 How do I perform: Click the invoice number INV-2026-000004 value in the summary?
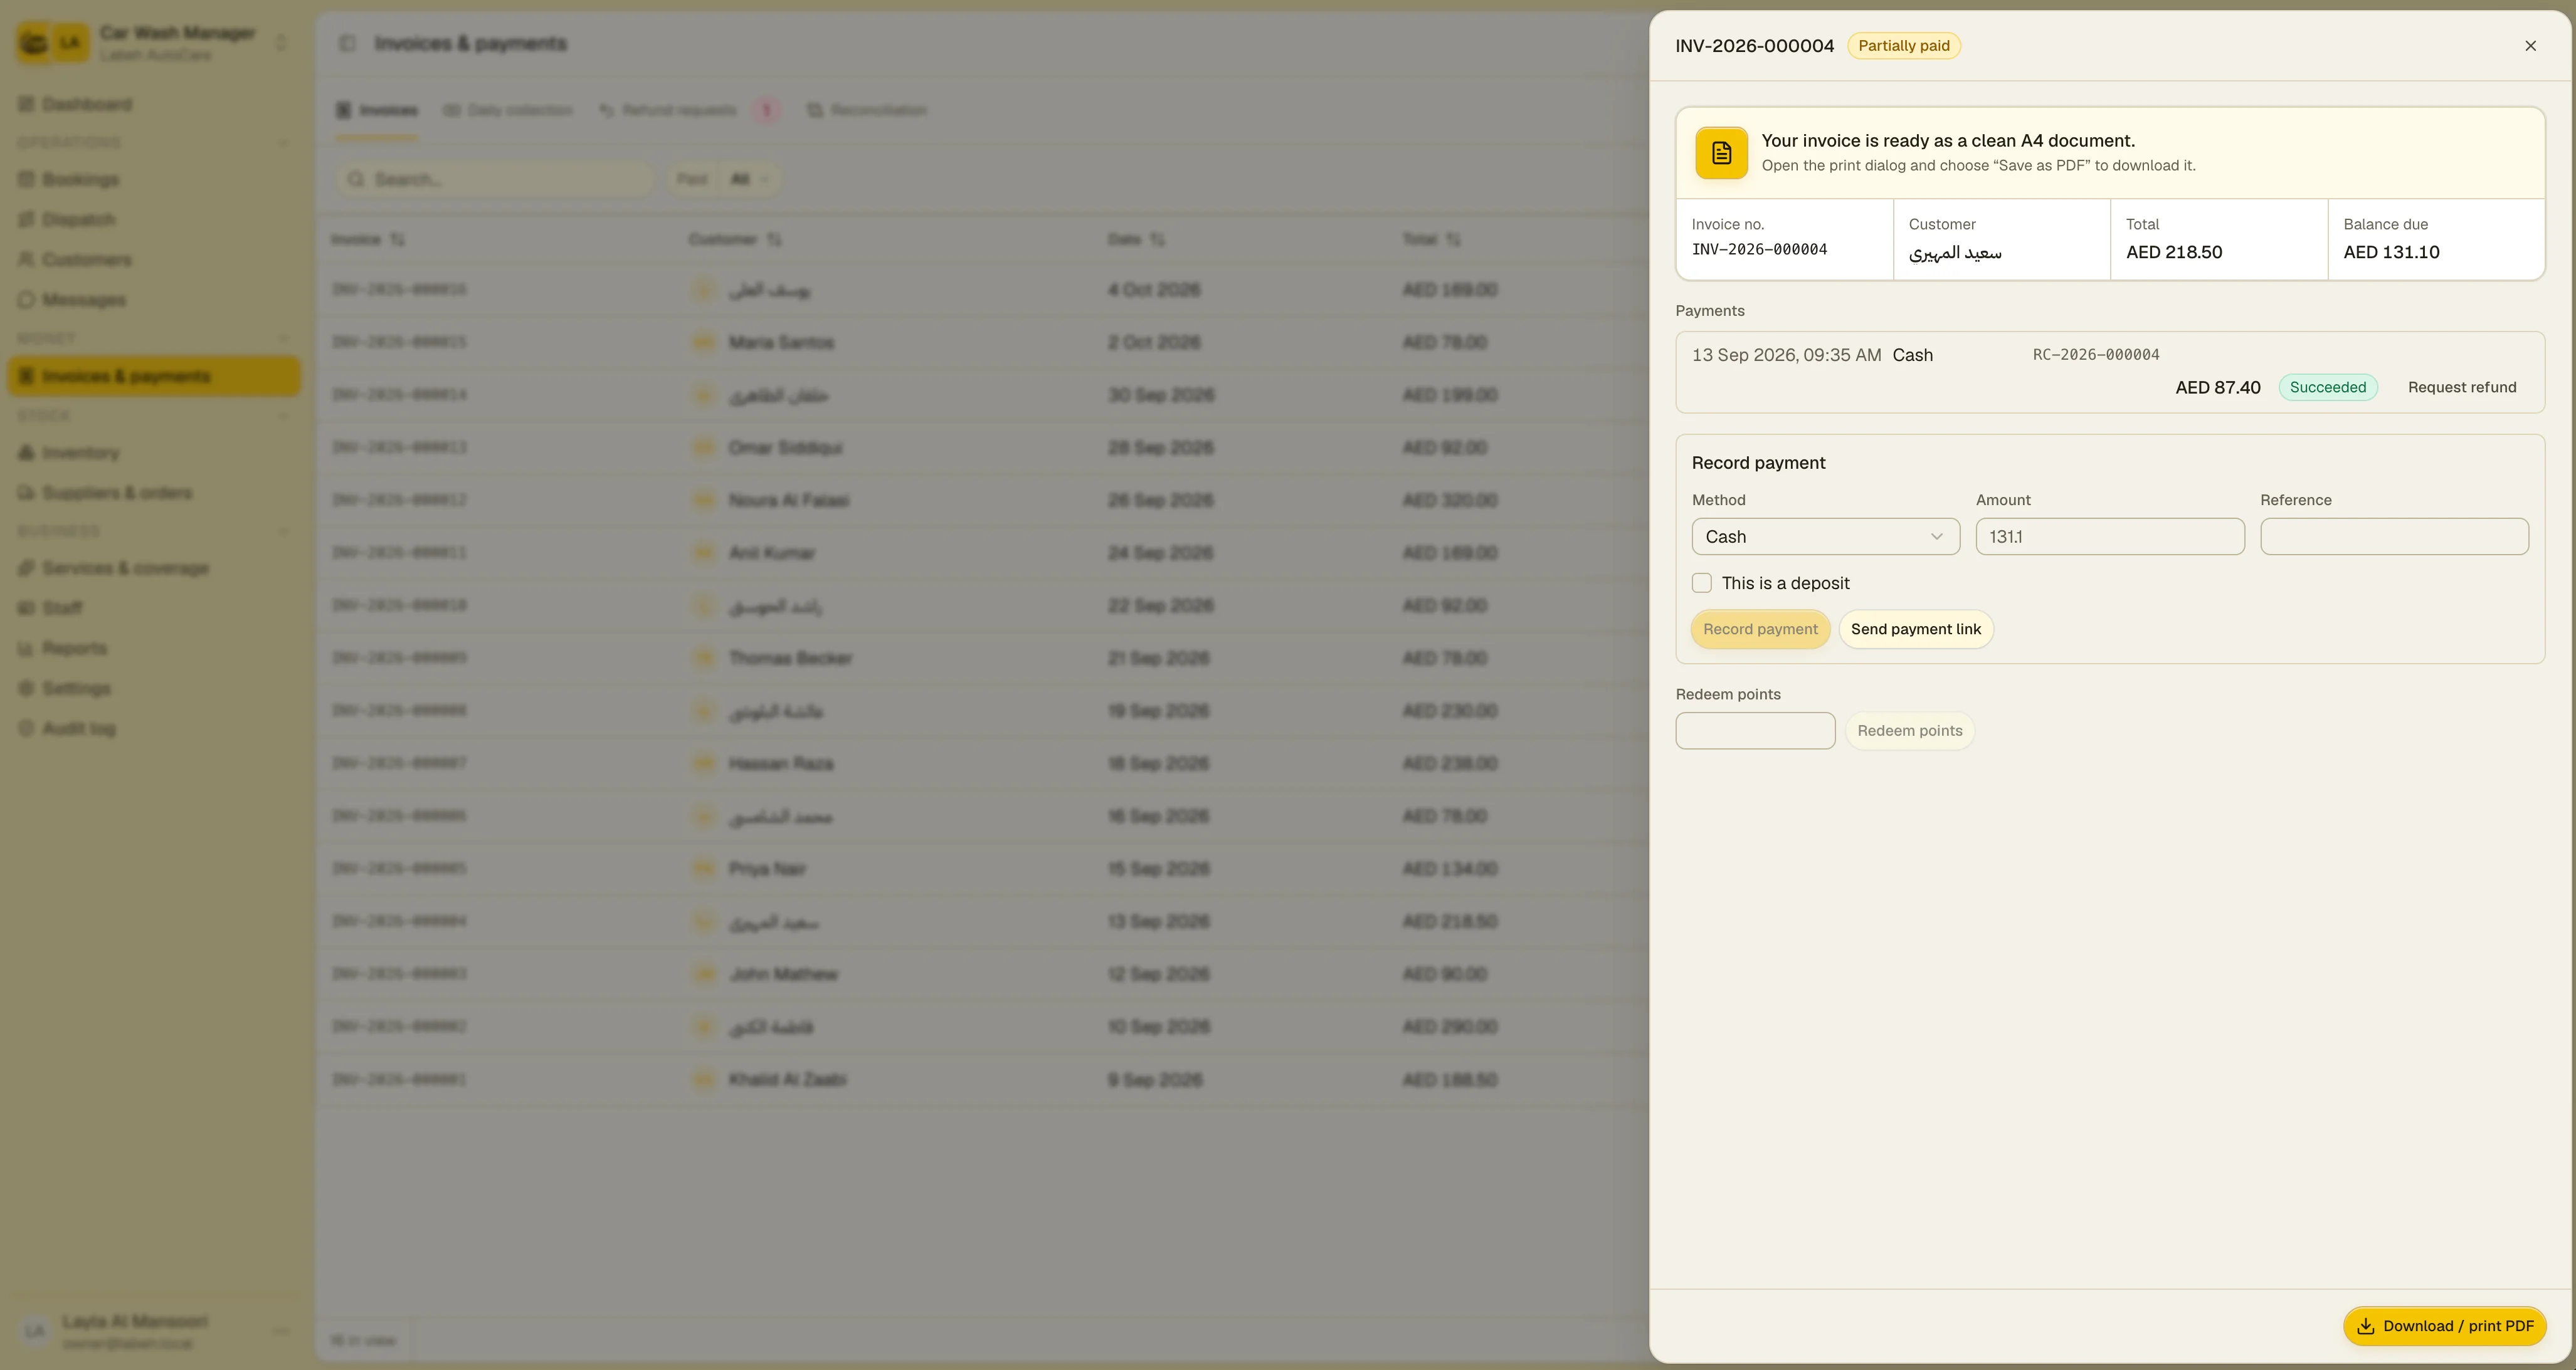pyautogui.click(x=1759, y=250)
